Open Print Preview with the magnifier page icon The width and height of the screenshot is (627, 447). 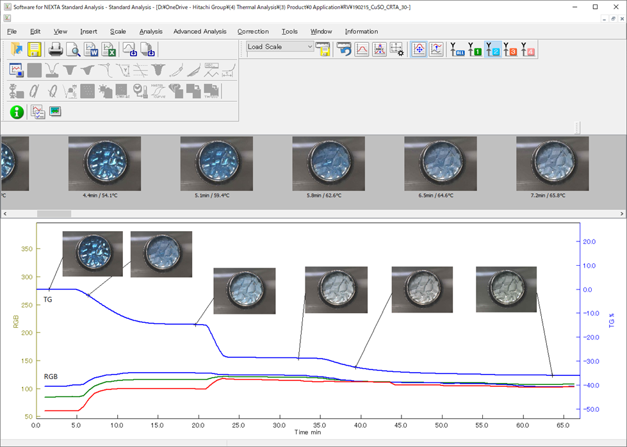73,49
